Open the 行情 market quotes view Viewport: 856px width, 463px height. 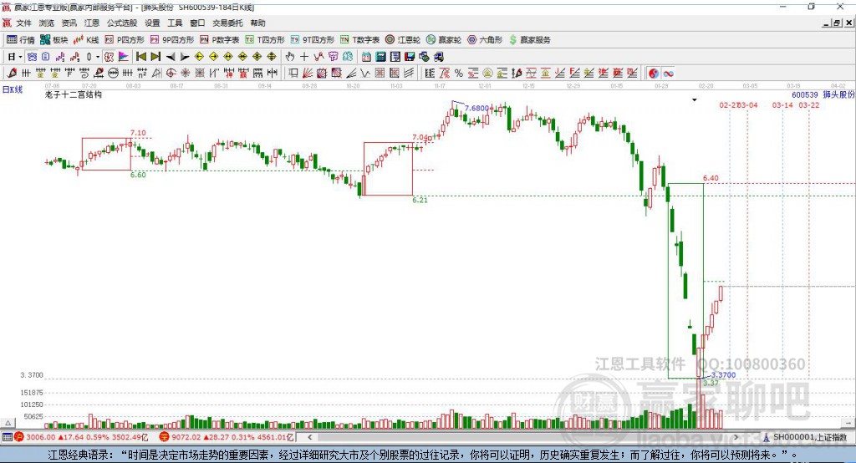21,40
